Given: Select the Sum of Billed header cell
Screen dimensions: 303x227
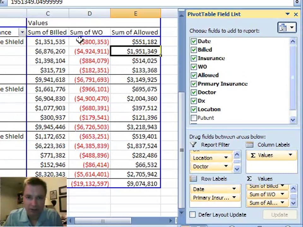Looking at the screenshot, I should pos(48,32).
